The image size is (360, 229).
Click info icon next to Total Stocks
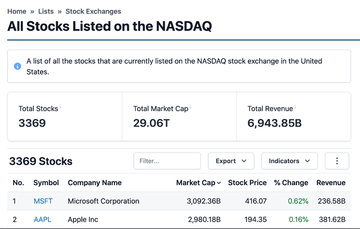[x=60, y=107]
